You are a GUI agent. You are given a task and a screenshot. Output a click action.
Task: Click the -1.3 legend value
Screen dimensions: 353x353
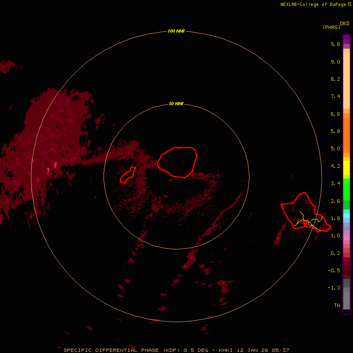[x=334, y=288]
